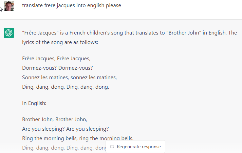Click the regenerate circular arrows icon
The image size is (242, 153).
112,147
